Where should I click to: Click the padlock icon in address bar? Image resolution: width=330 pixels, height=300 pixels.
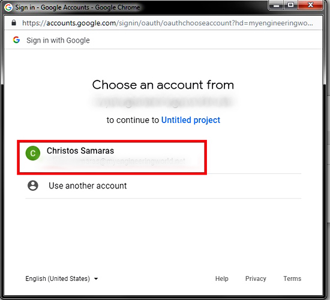tap(14, 23)
